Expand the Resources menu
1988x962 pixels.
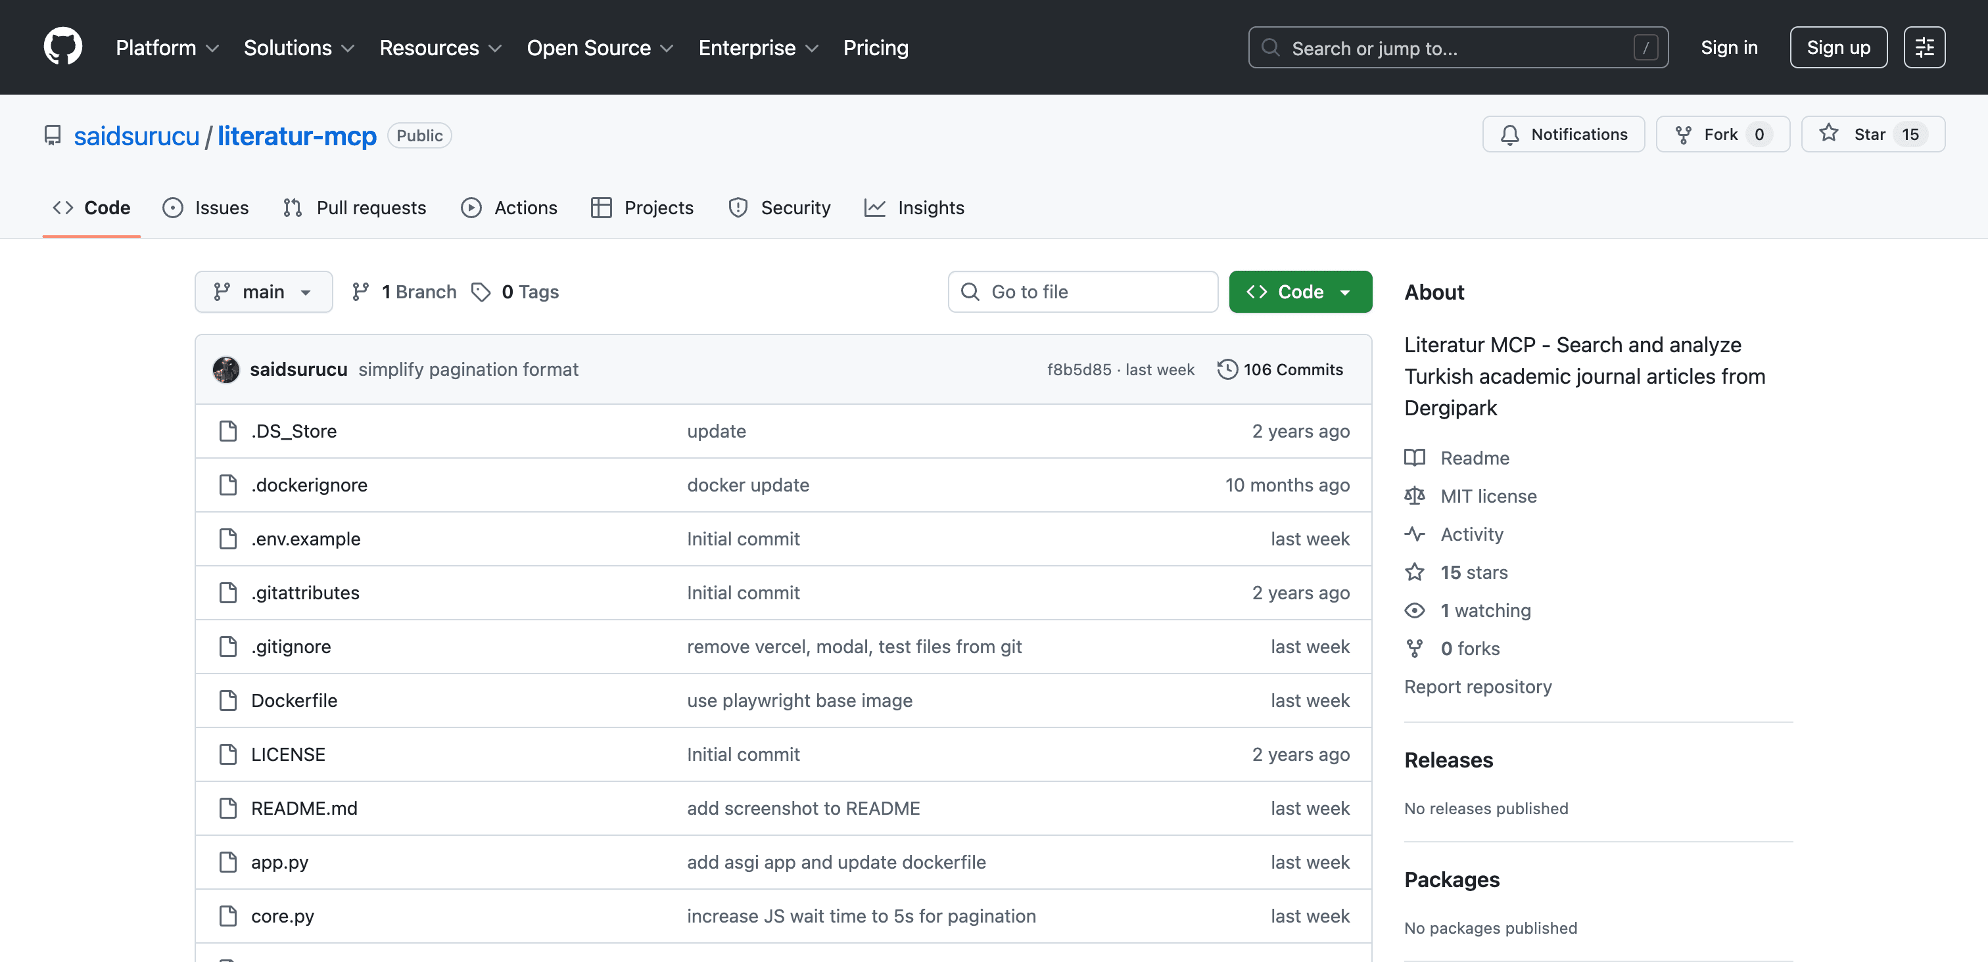tap(440, 48)
